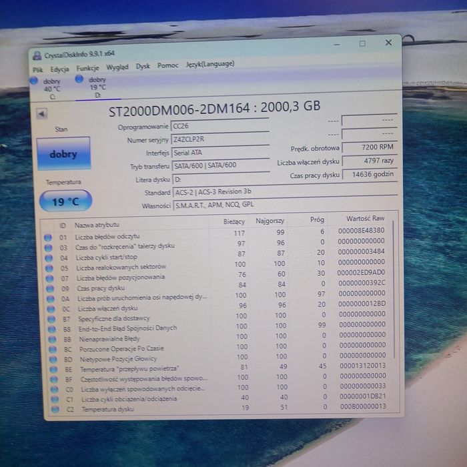Click the Wartość Raw column header
The image size is (467, 467).
(365, 218)
